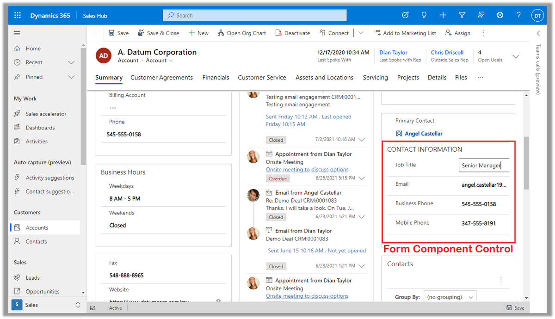555x319 pixels.
Task: Click Save in the command bar
Action: click(x=118, y=33)
